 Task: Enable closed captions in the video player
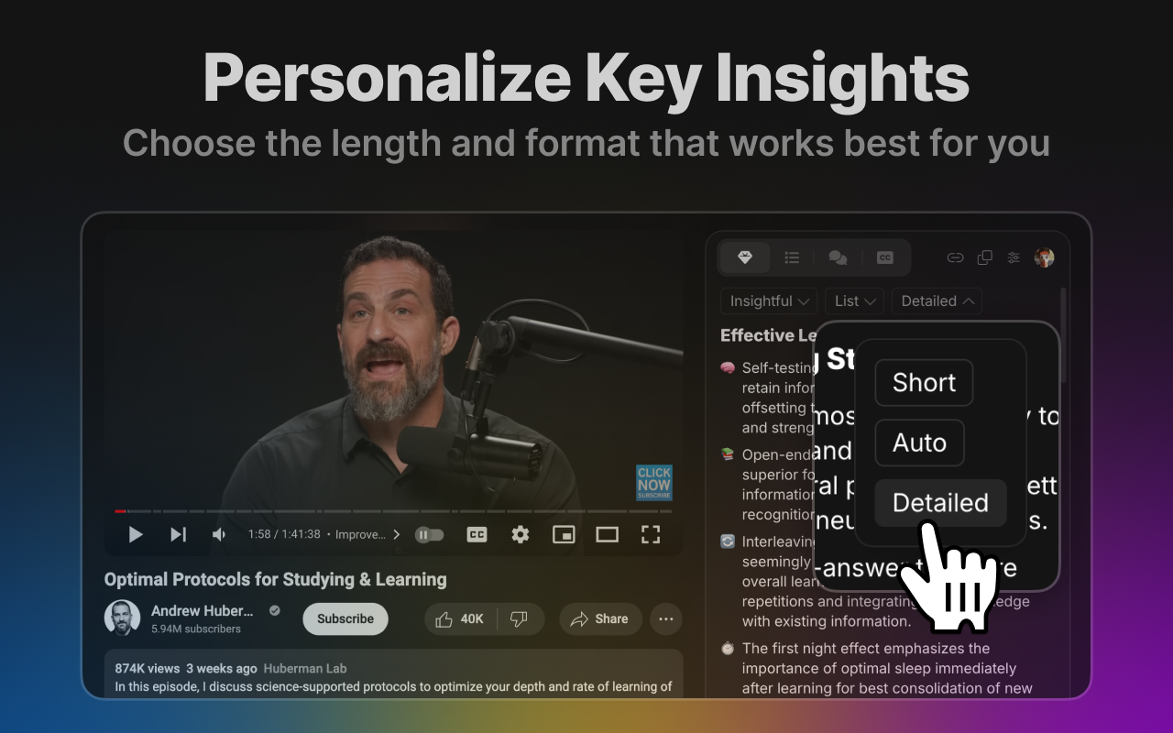(x=477, y=534)
